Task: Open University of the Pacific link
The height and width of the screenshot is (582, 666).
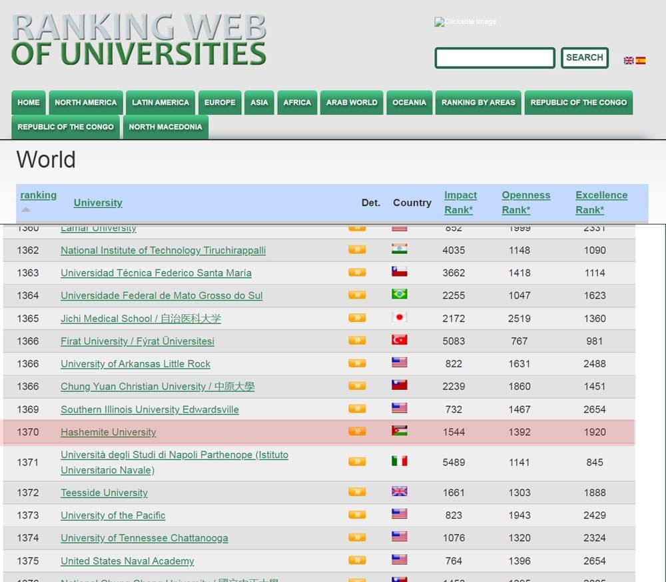Action: [x=113, y=515]
